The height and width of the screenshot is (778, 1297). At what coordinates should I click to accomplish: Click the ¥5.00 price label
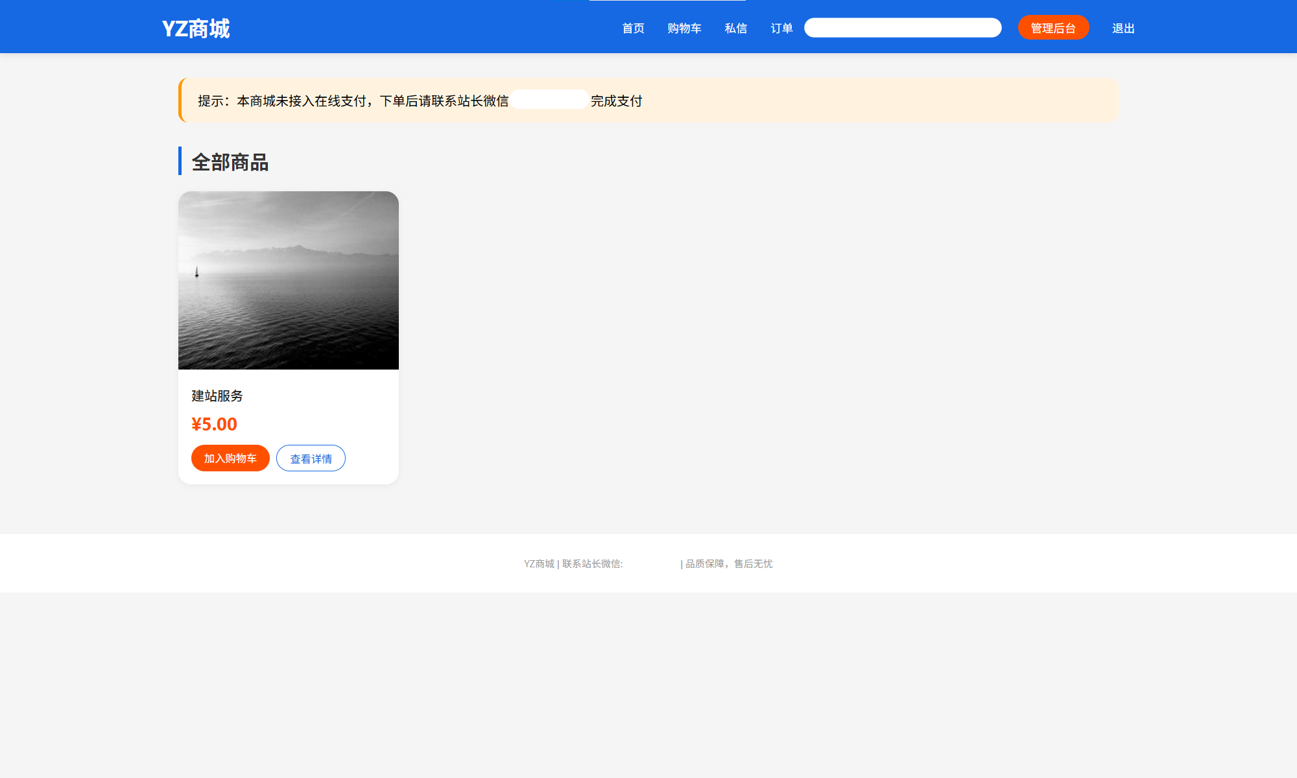(x=214, y=424)
